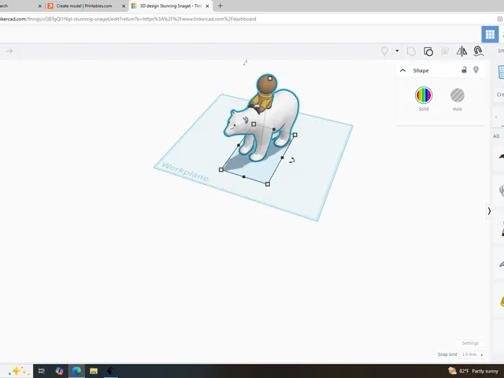
Task: Click the greyed Align icon
Action: (445, 51)
